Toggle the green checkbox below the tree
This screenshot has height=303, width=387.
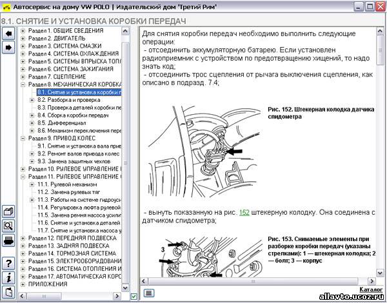134,296
